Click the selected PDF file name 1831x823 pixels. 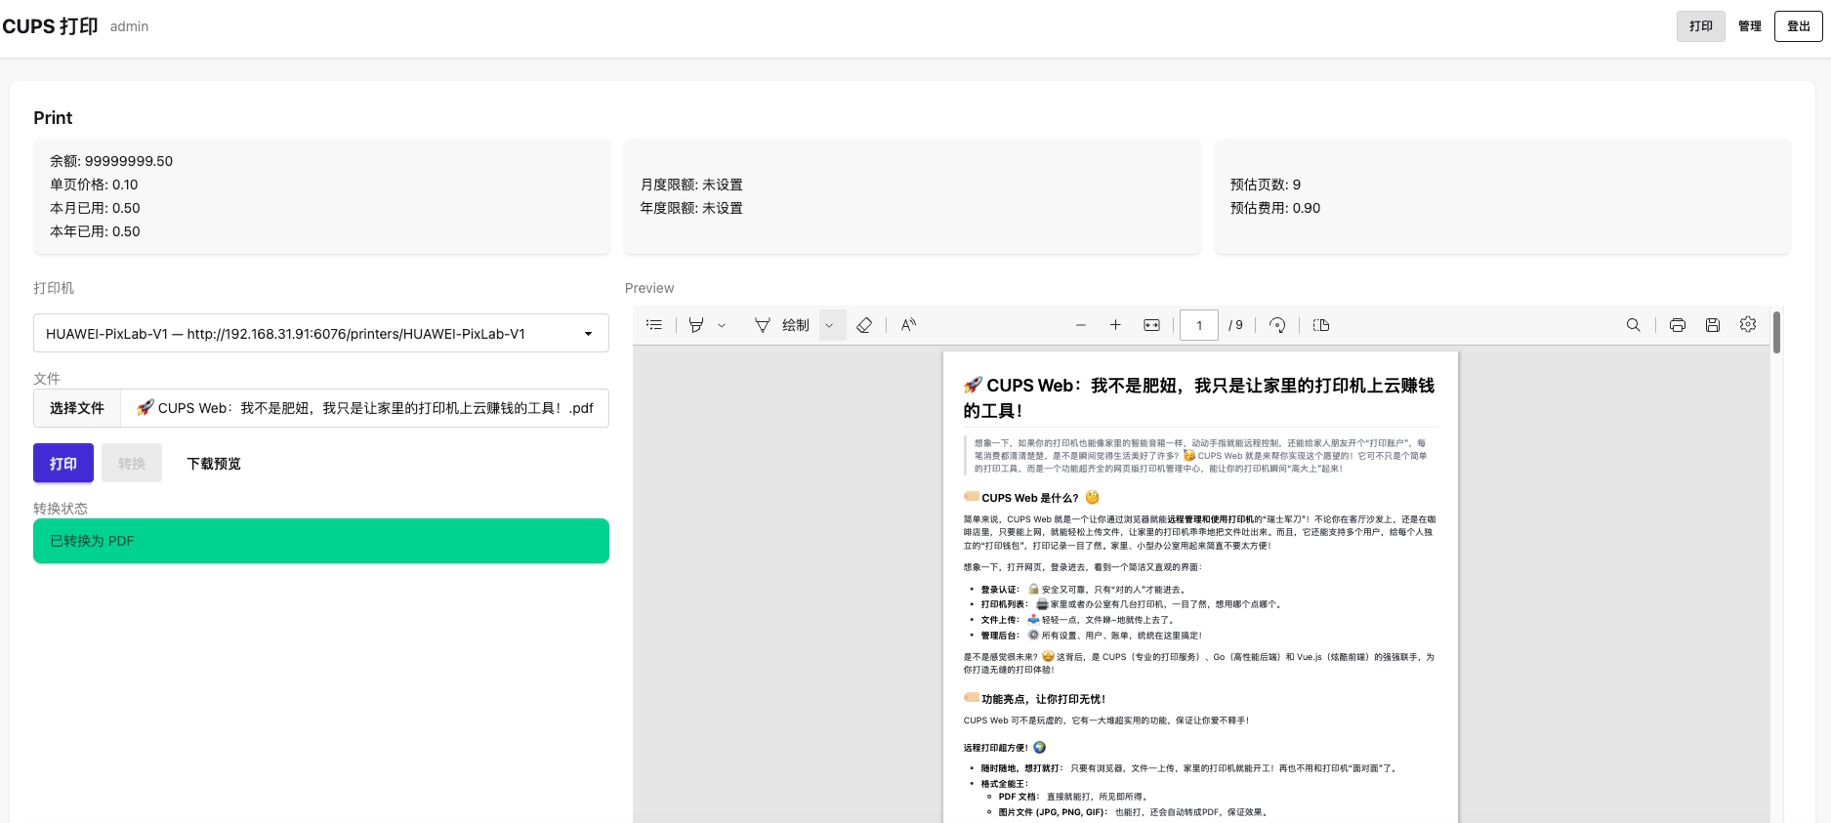(364, 408)
